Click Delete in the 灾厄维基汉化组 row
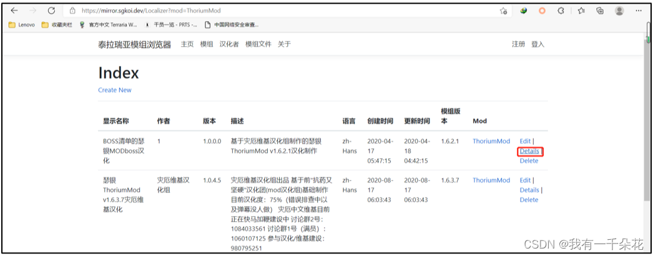This screenshot has height=256, width=653. point(529,200)
